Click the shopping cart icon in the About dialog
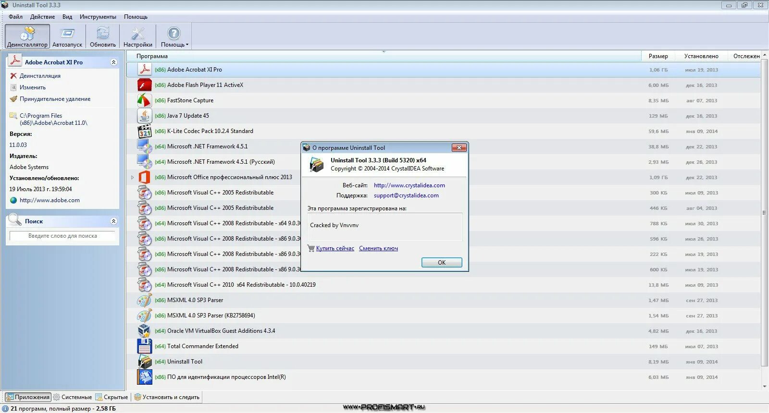 click(x=311, y=248)
